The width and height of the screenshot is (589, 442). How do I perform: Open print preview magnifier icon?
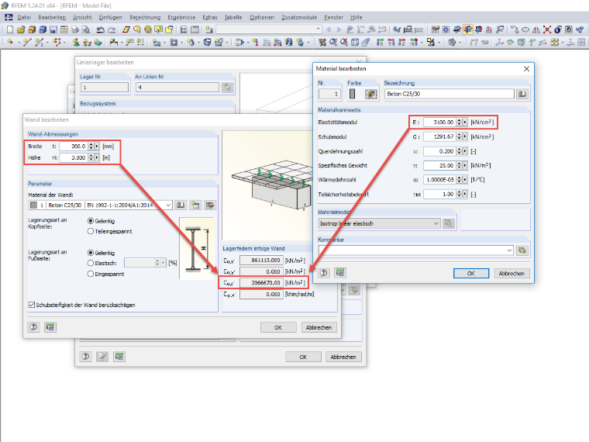86,29
